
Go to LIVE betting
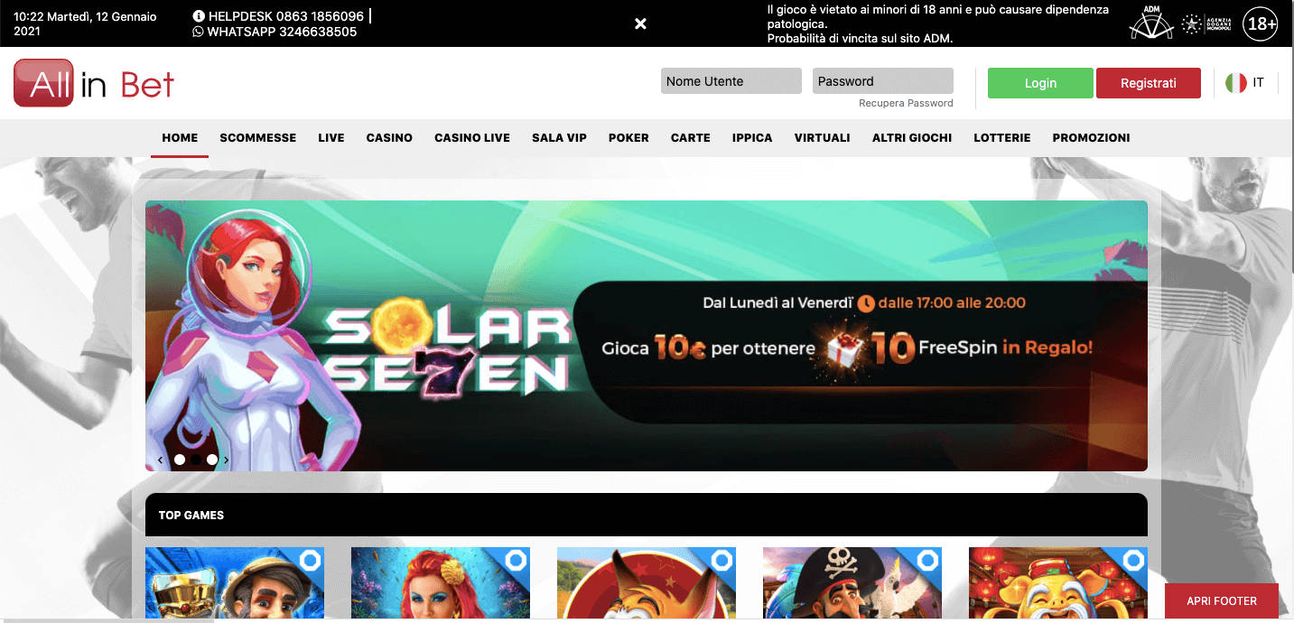331,138
